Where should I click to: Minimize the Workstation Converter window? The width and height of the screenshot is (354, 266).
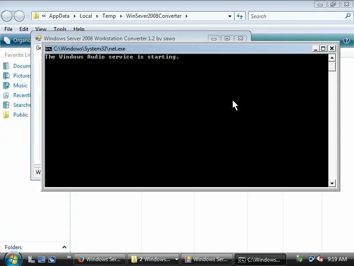(x=214, y=39)
